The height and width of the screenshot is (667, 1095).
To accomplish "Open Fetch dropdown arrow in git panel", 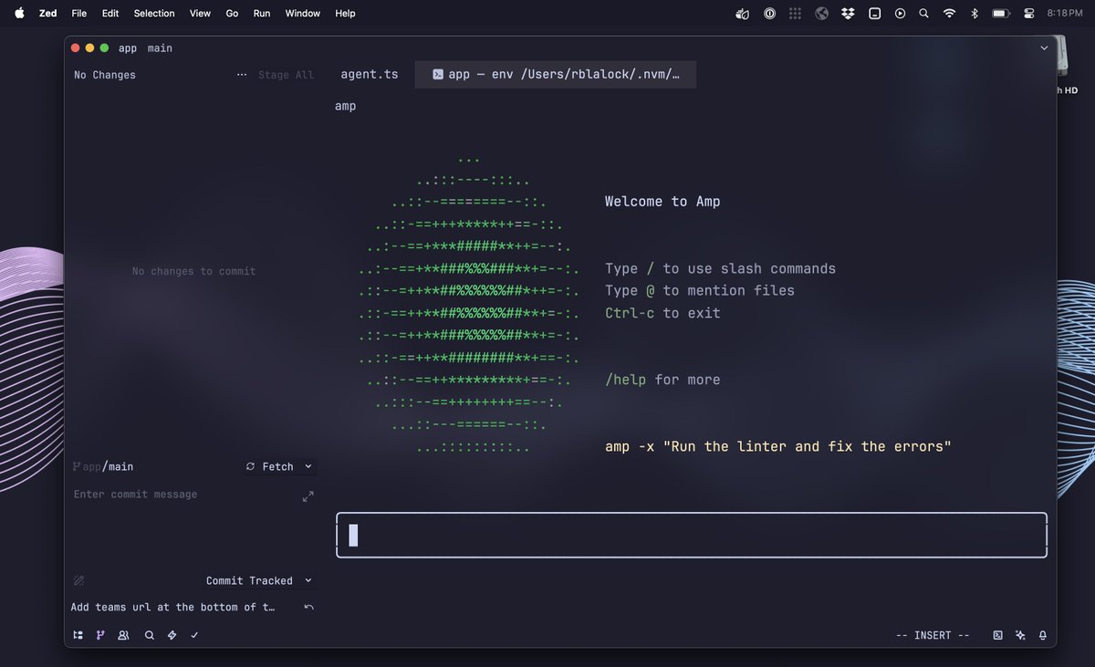I will [308, 466].
